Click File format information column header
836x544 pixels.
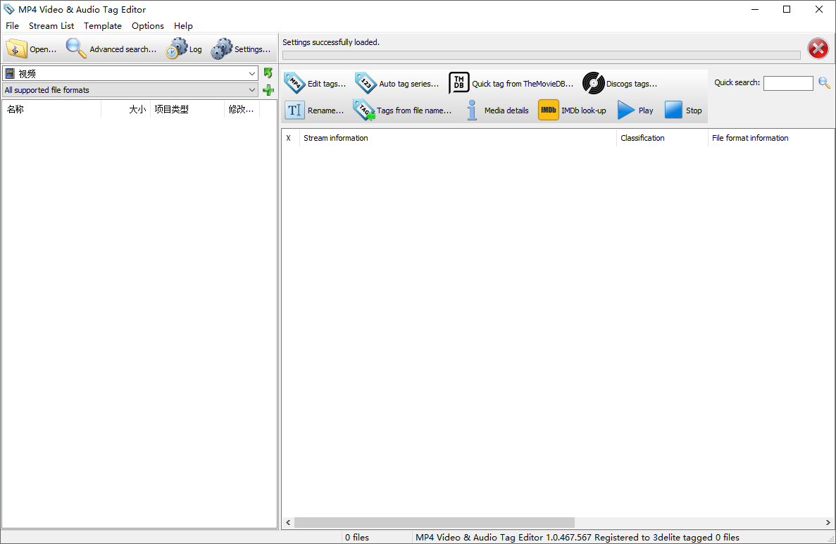coord(771,138)
